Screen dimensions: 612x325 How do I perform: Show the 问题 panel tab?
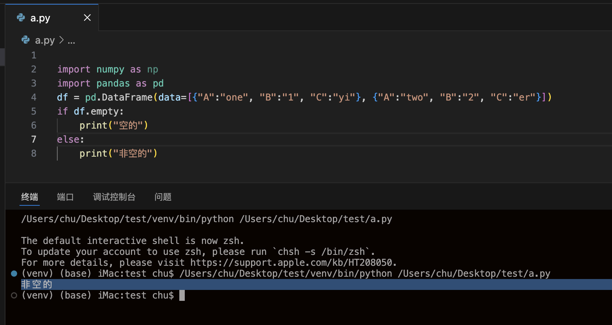163,197
